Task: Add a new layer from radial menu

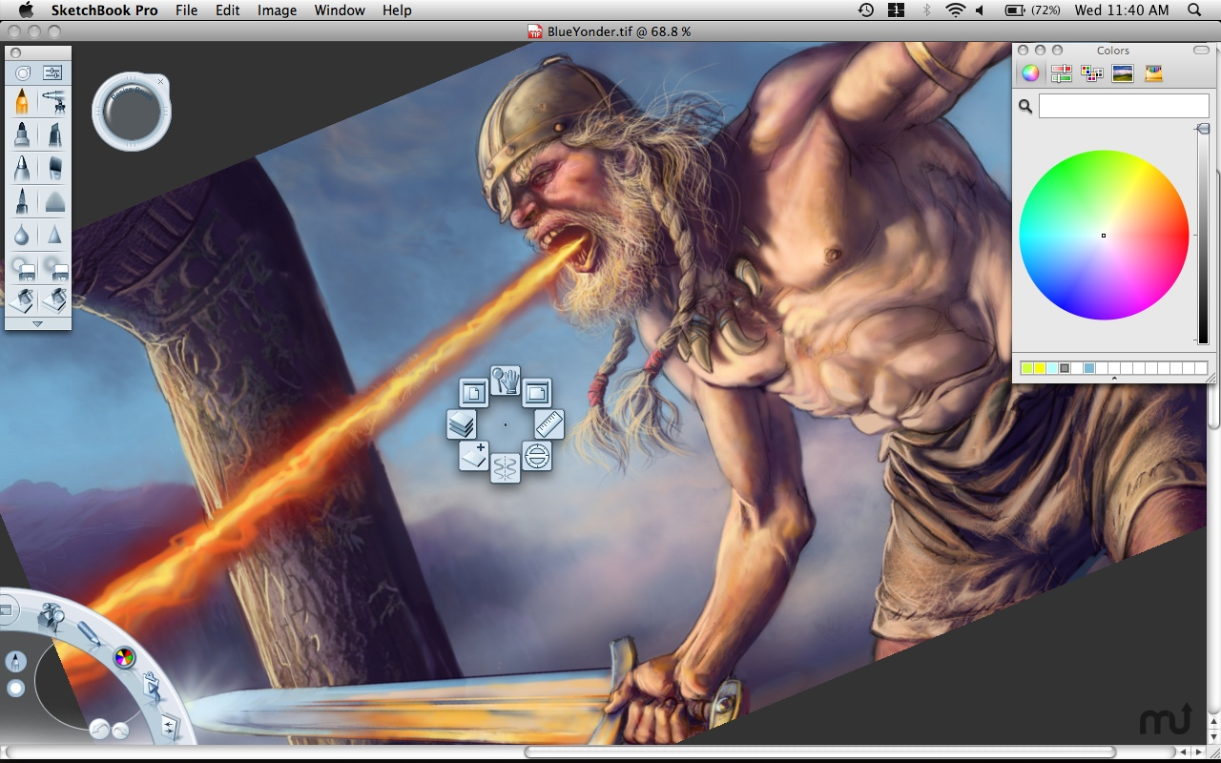Action: tap(473, 455)
